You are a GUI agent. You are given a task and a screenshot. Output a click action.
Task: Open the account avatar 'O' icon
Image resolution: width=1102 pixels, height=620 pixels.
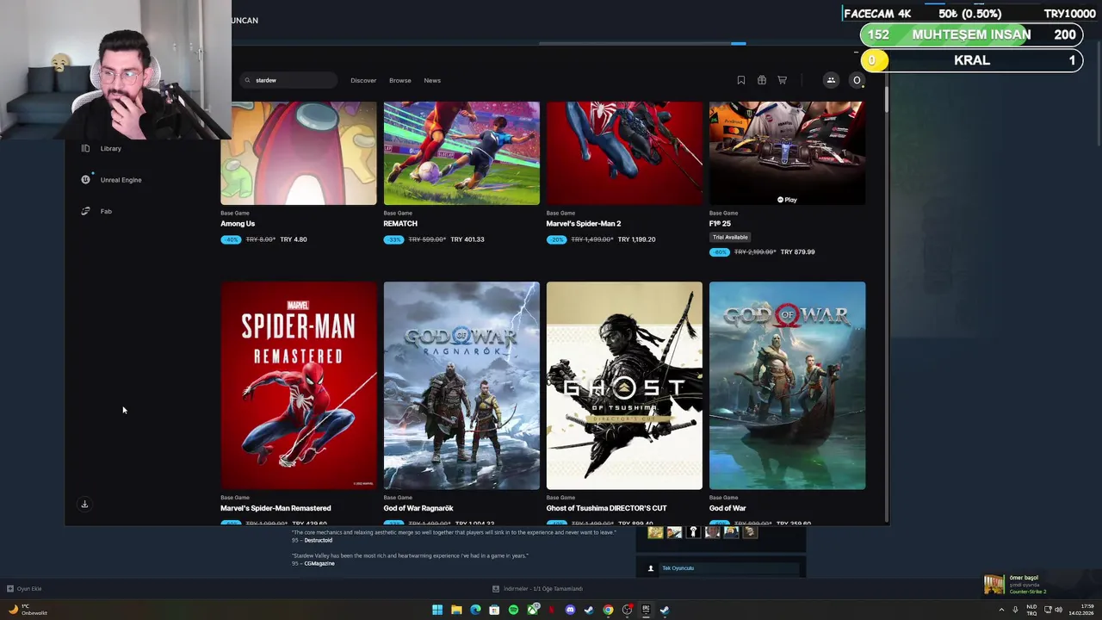click(x=856, y=80)
